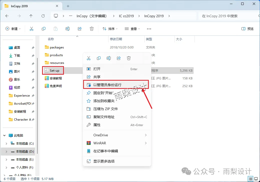Click the PC monitor icon in the address bar
Viewport: 260px width, 182px height.
coord(56,16)
